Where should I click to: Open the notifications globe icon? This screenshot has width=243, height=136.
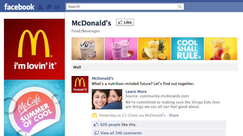57,7
